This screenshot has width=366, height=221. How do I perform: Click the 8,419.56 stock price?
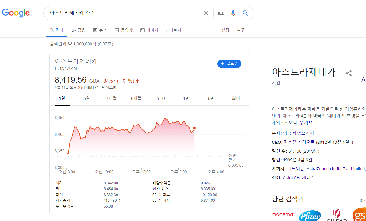(x=70, y=80)
